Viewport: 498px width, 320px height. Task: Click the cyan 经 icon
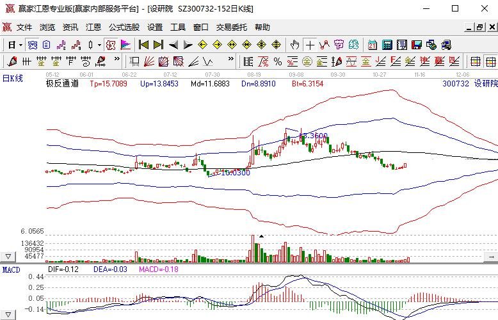click(x=353, y=45)
